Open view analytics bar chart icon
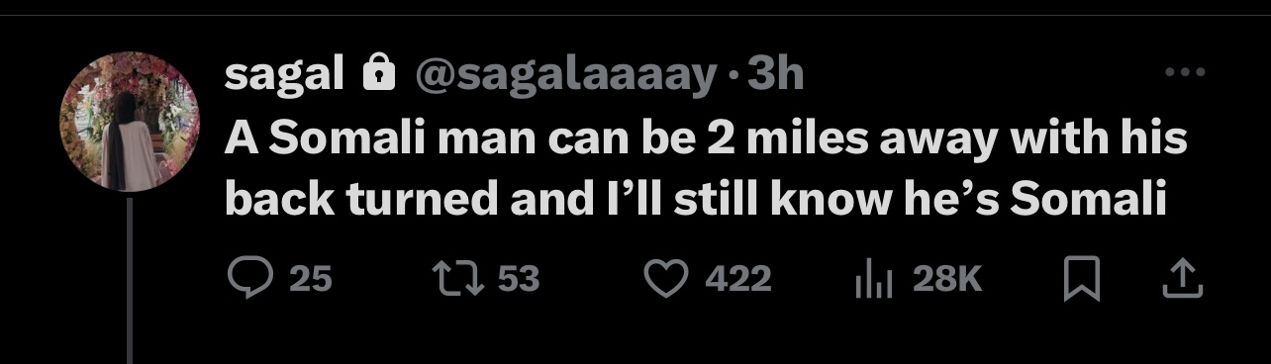1271x364 pixels. (875, 281)
